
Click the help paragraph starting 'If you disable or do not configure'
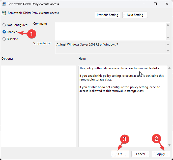point(120,89)
